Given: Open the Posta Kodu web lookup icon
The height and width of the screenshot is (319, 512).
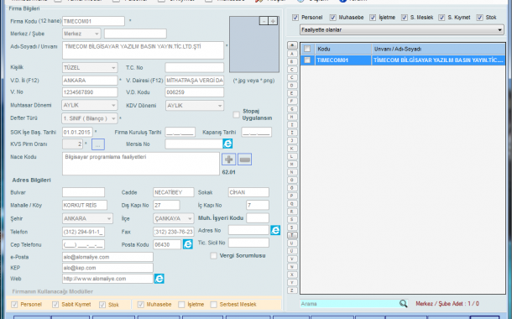Looking at the screenshot, I should [188, 244].
